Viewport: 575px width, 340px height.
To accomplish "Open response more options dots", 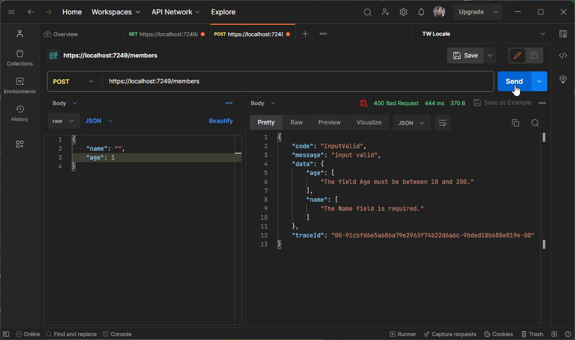I will click(x=542, y=103).
